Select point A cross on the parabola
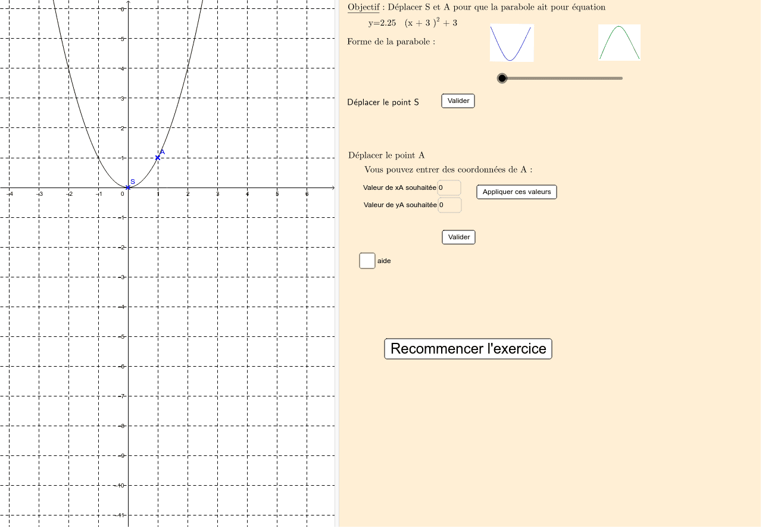This screenshot has width=762, height=528. (x=158, y=158)
